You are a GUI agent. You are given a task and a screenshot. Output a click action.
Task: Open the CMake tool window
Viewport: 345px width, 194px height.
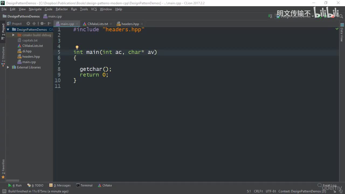105,185
